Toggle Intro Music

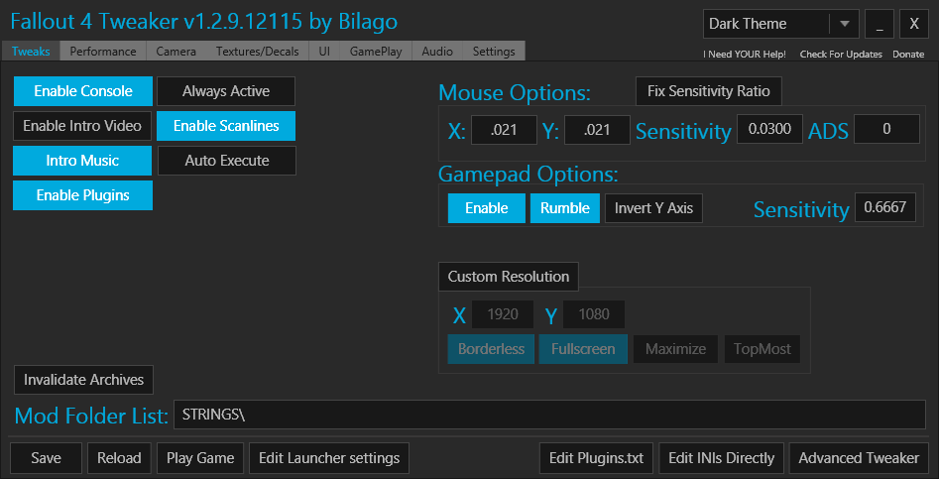tap(82, 161)
